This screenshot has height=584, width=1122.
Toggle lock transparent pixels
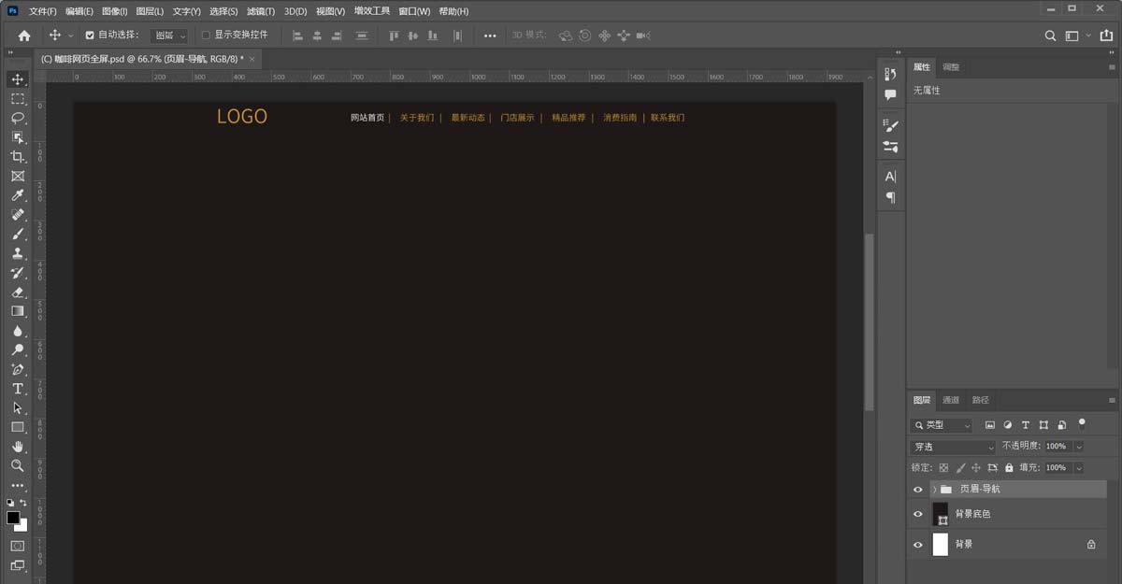pyautogui.click(x=943, y=467)
